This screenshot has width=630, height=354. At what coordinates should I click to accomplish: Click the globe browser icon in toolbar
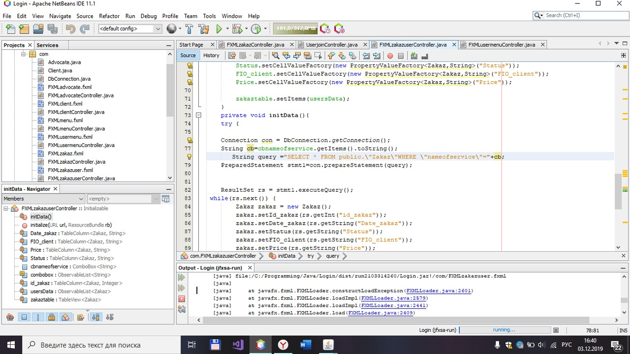pyautogui.click(x=171, y=29)
